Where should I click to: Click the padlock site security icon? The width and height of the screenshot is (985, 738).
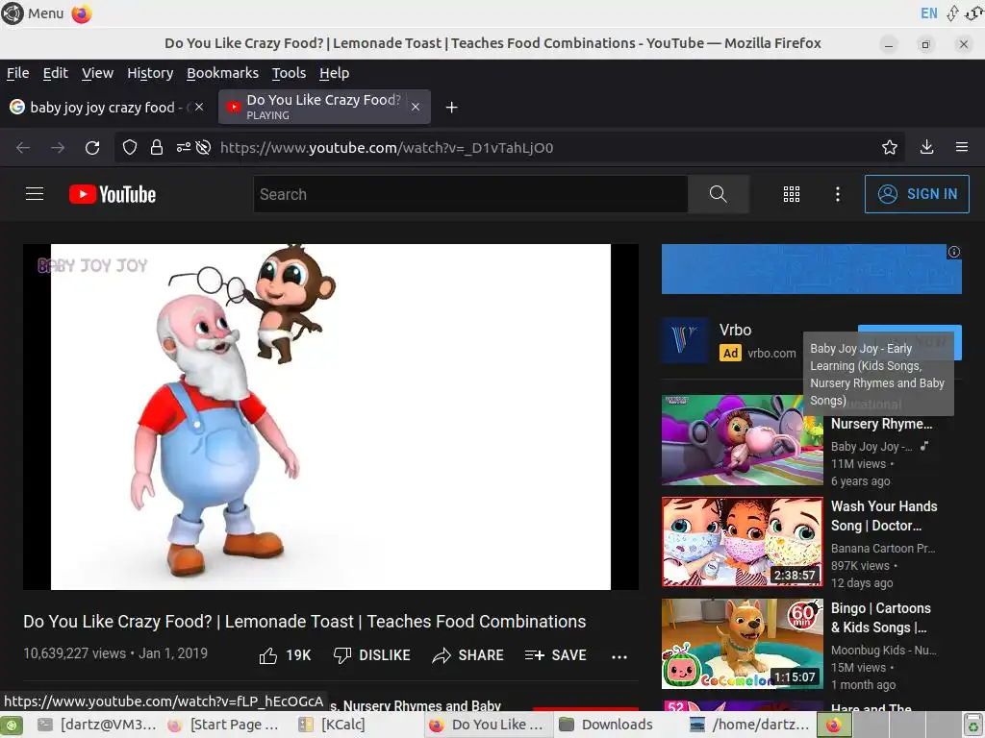point(157,147)
